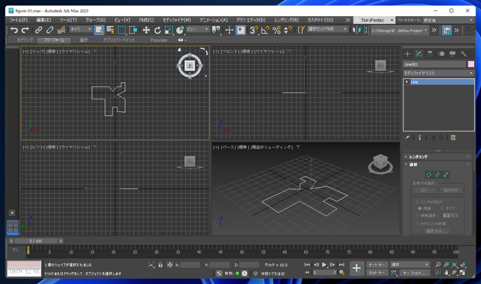This screenshot has width=481, height=284.
Task: Select Segment sub-object level icon
Action: (438, 174)
